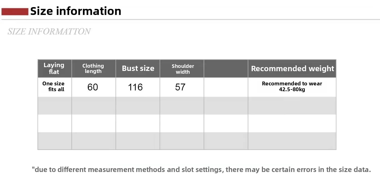
Task: Click the "Recommended to wear 42.5-80kg" cell
Action: 292,87
